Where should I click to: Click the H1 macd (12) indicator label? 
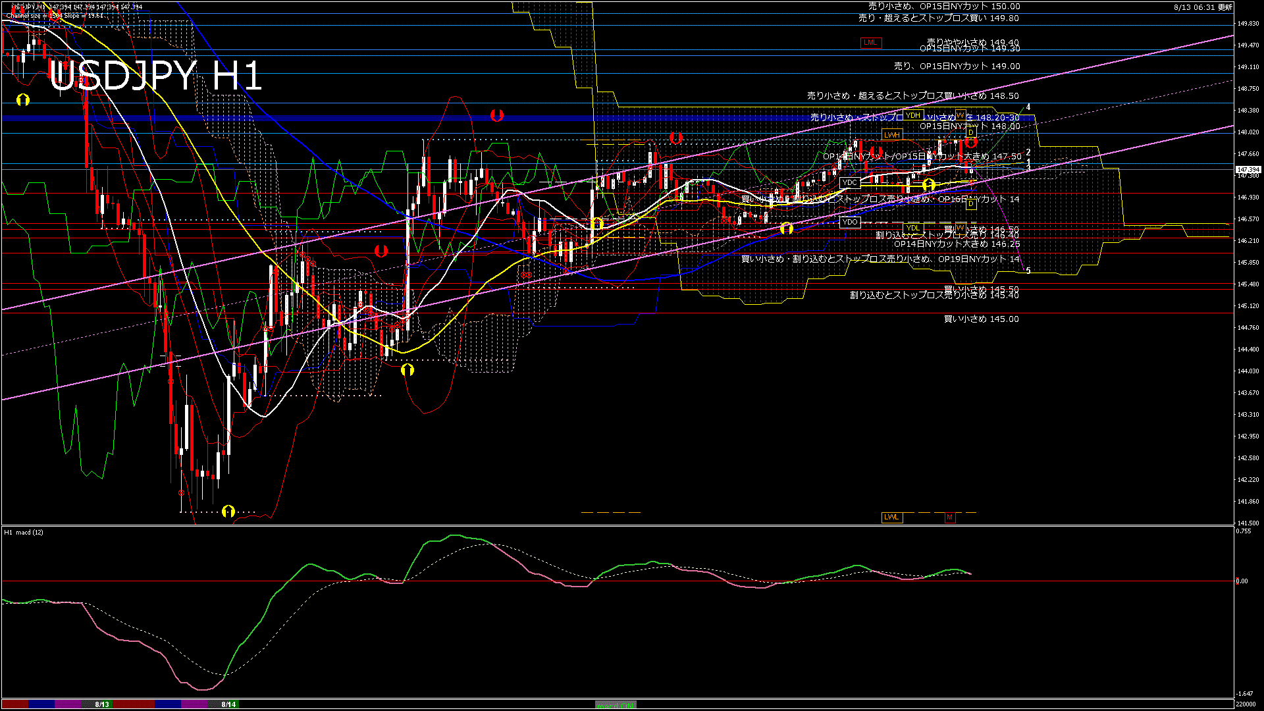tap(24, 532)
